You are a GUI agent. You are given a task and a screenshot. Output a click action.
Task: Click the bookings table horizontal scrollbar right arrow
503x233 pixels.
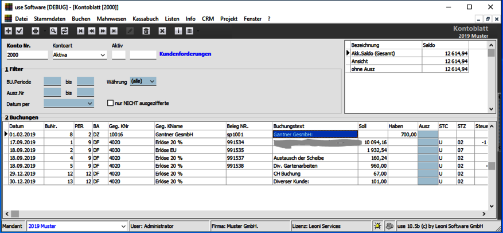[482, 215]
